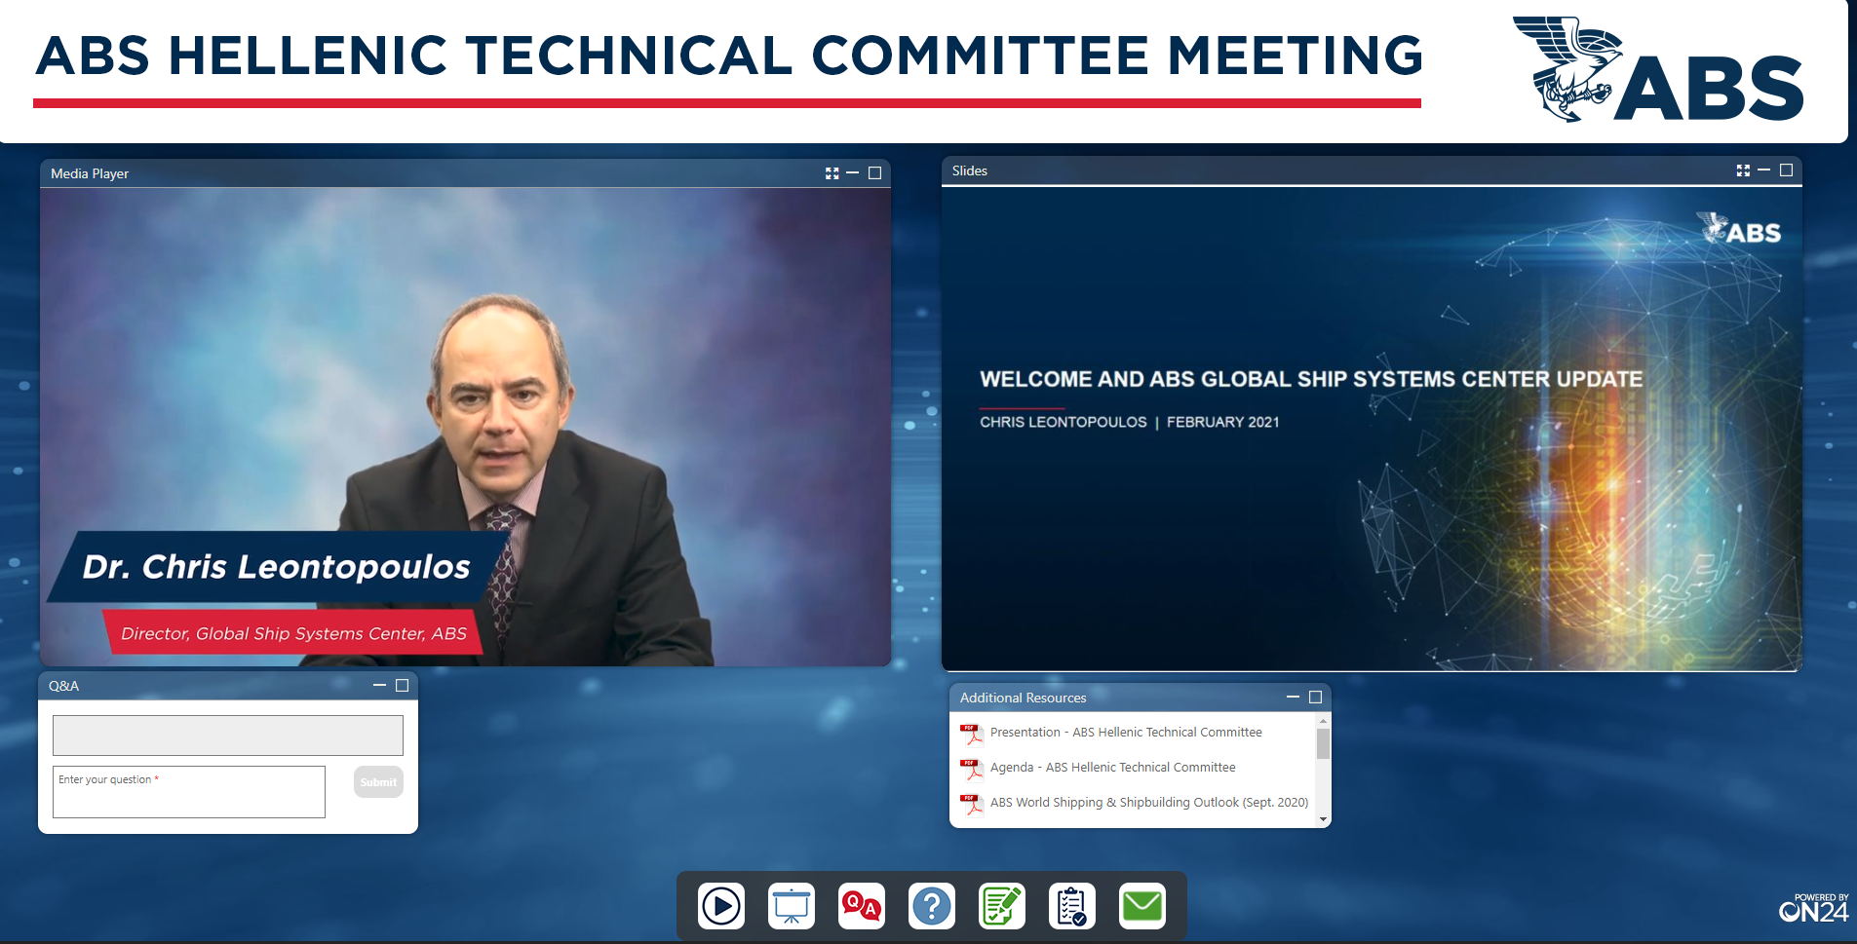Click the Q&A panel title
The width and height of the screenshot is (1857, 944).
pos(64,686)
